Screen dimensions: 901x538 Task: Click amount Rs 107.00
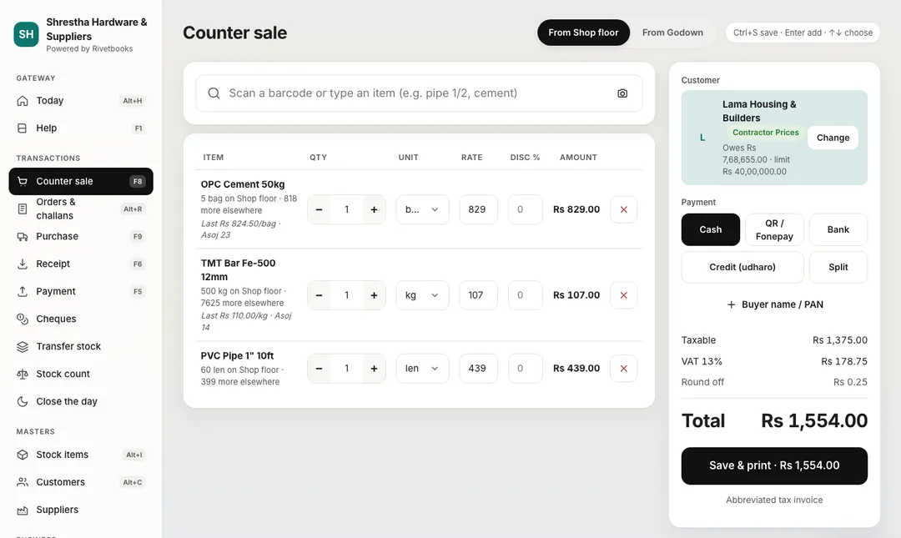576,295
